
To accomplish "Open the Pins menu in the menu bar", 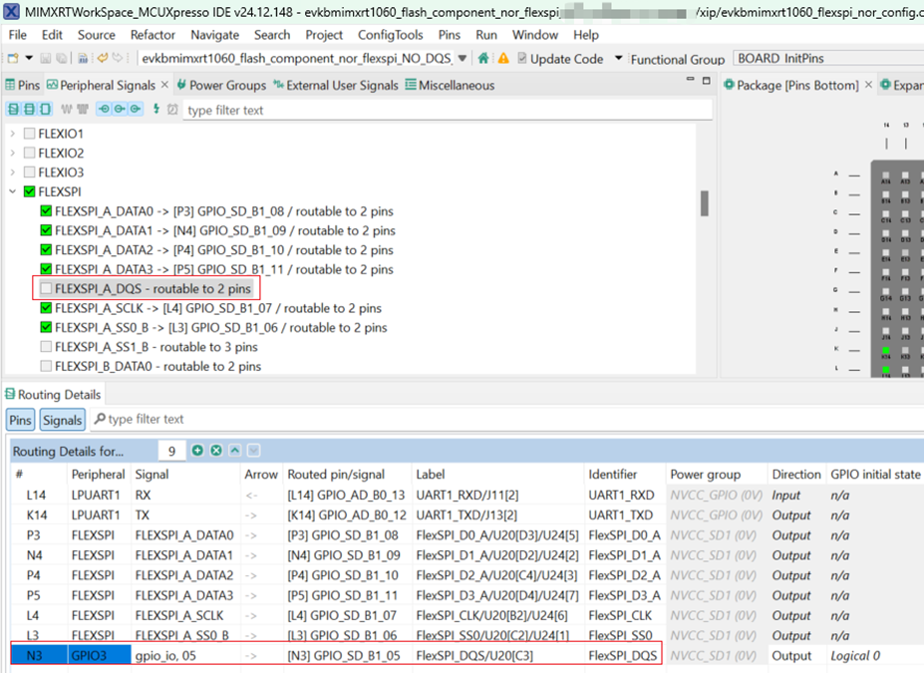I will 449,35.
